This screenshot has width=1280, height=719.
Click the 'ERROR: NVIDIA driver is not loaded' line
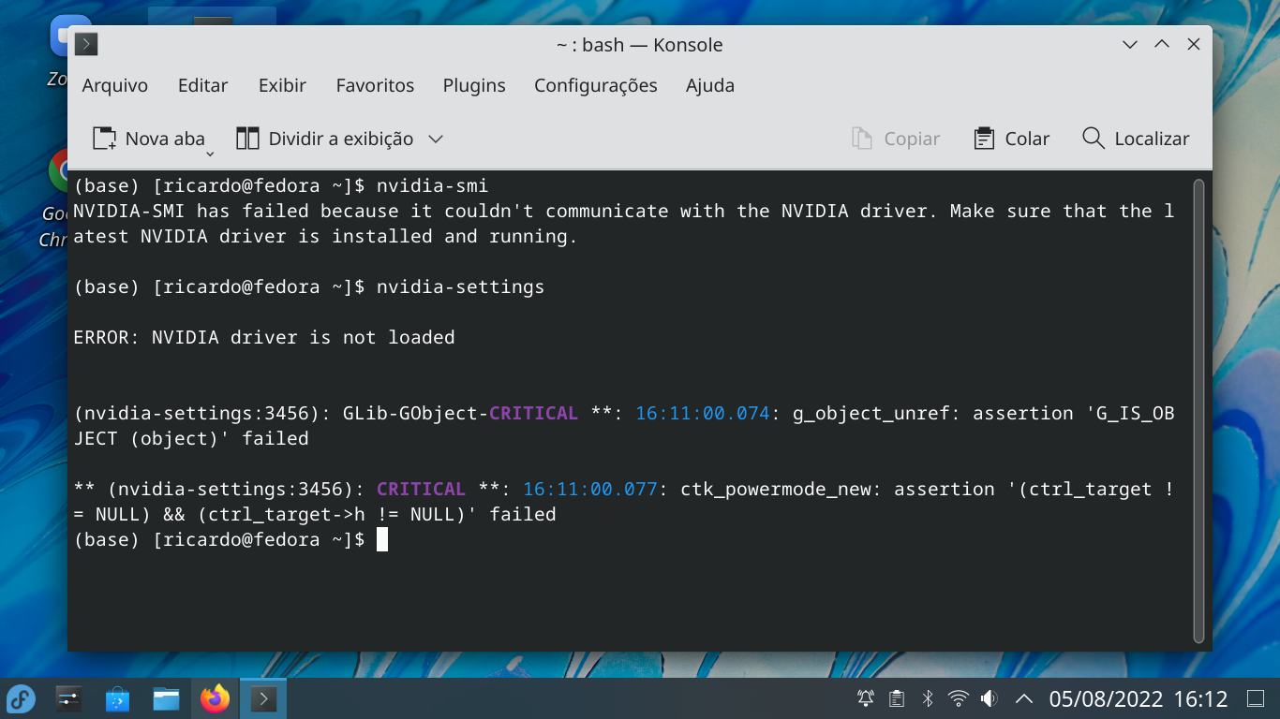(x=264, y=337)
